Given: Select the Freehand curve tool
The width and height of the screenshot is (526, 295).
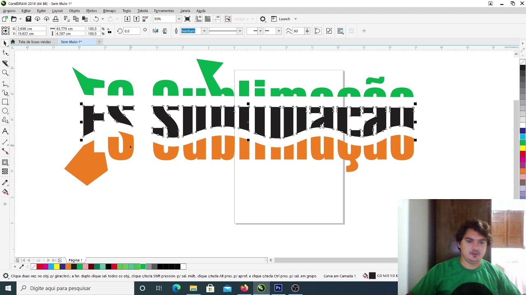Looking at the screenshot, I should [5, 83].
